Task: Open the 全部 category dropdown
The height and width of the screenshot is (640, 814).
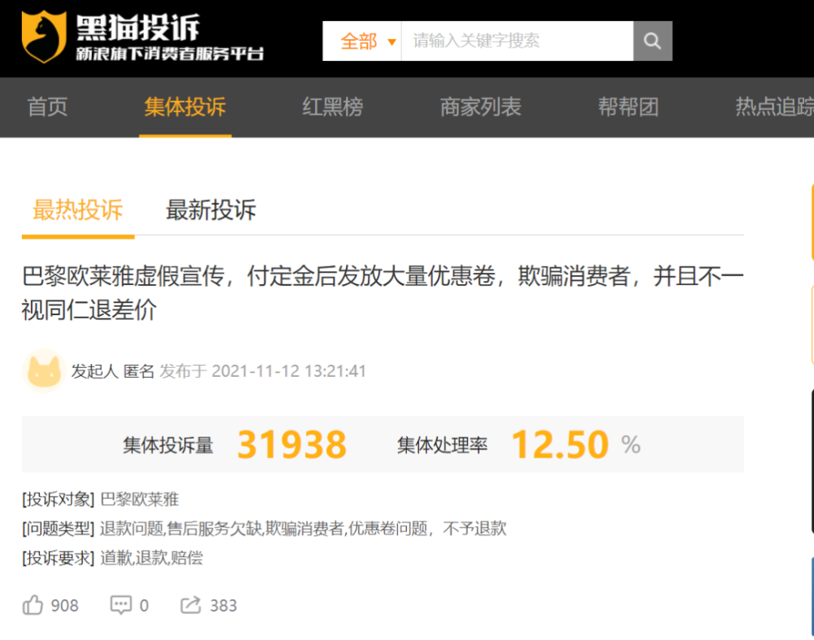Action: click(x=362, y=41)
